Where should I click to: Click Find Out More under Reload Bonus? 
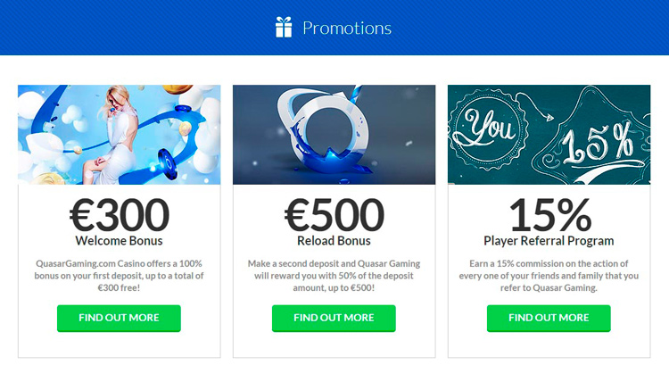point(334,318)
